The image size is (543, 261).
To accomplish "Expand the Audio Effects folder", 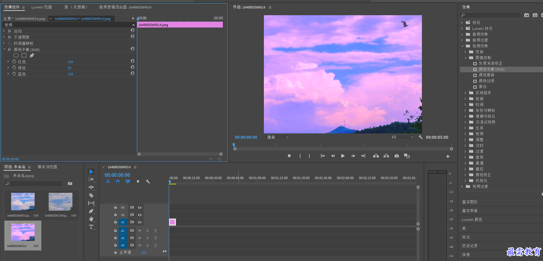I will click(x=462, y=34).
